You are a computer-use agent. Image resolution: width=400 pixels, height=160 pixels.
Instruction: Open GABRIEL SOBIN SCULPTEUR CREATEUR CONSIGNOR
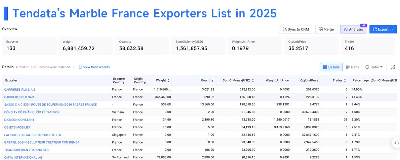click(42, 143)
